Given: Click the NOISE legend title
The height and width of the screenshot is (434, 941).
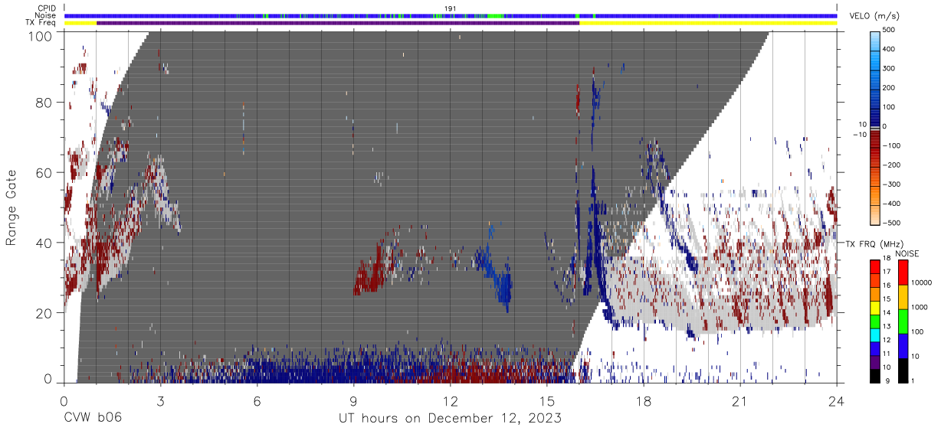Looking at the screenshot, I should pos(907,253).
